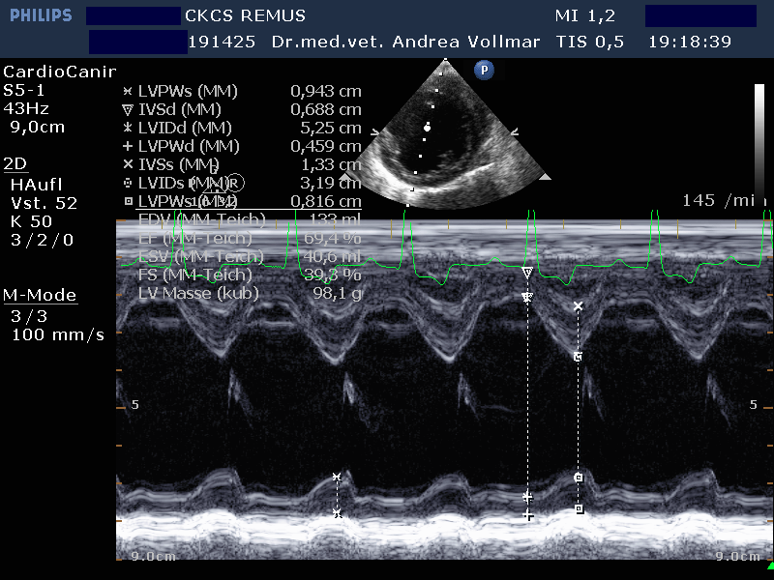Click the M-Mode settings heading
774x580 pixels.
[x=39, y=295]
